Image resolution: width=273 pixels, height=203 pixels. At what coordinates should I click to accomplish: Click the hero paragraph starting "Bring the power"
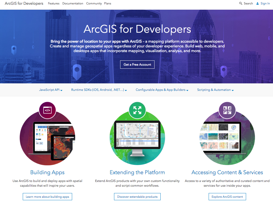[x=137, y=46]
